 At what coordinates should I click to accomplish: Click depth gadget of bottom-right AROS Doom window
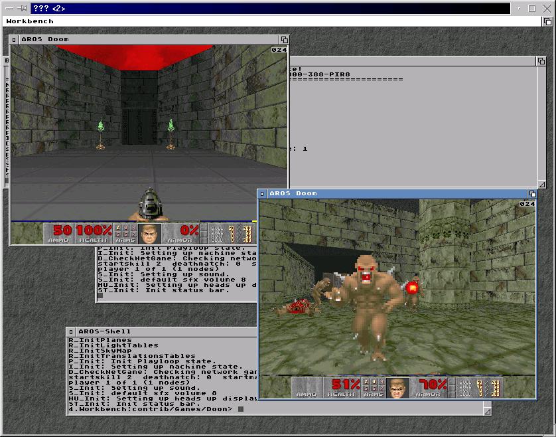pyautogui.click(x=531, y=194)
